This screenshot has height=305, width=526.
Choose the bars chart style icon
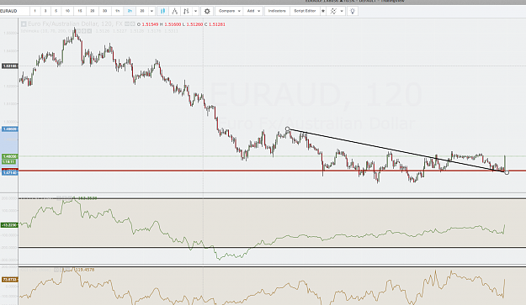[x=186, y=11]
